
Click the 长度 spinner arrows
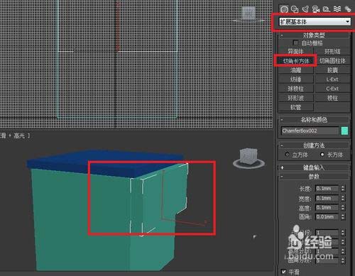click(343, 189)
